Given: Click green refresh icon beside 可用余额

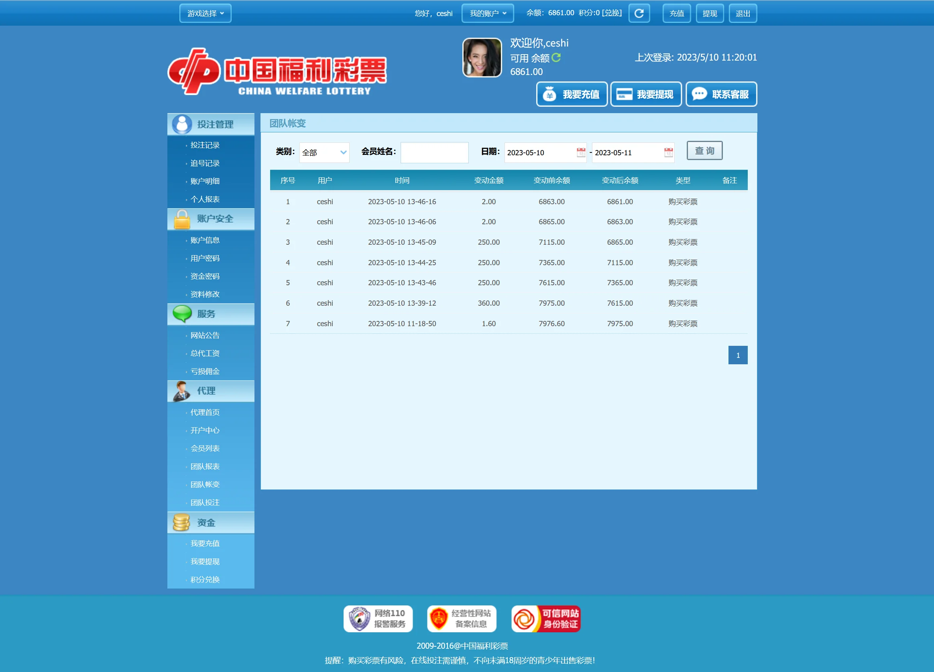Looking at the screenshot, I should click(x=556, y=58).
